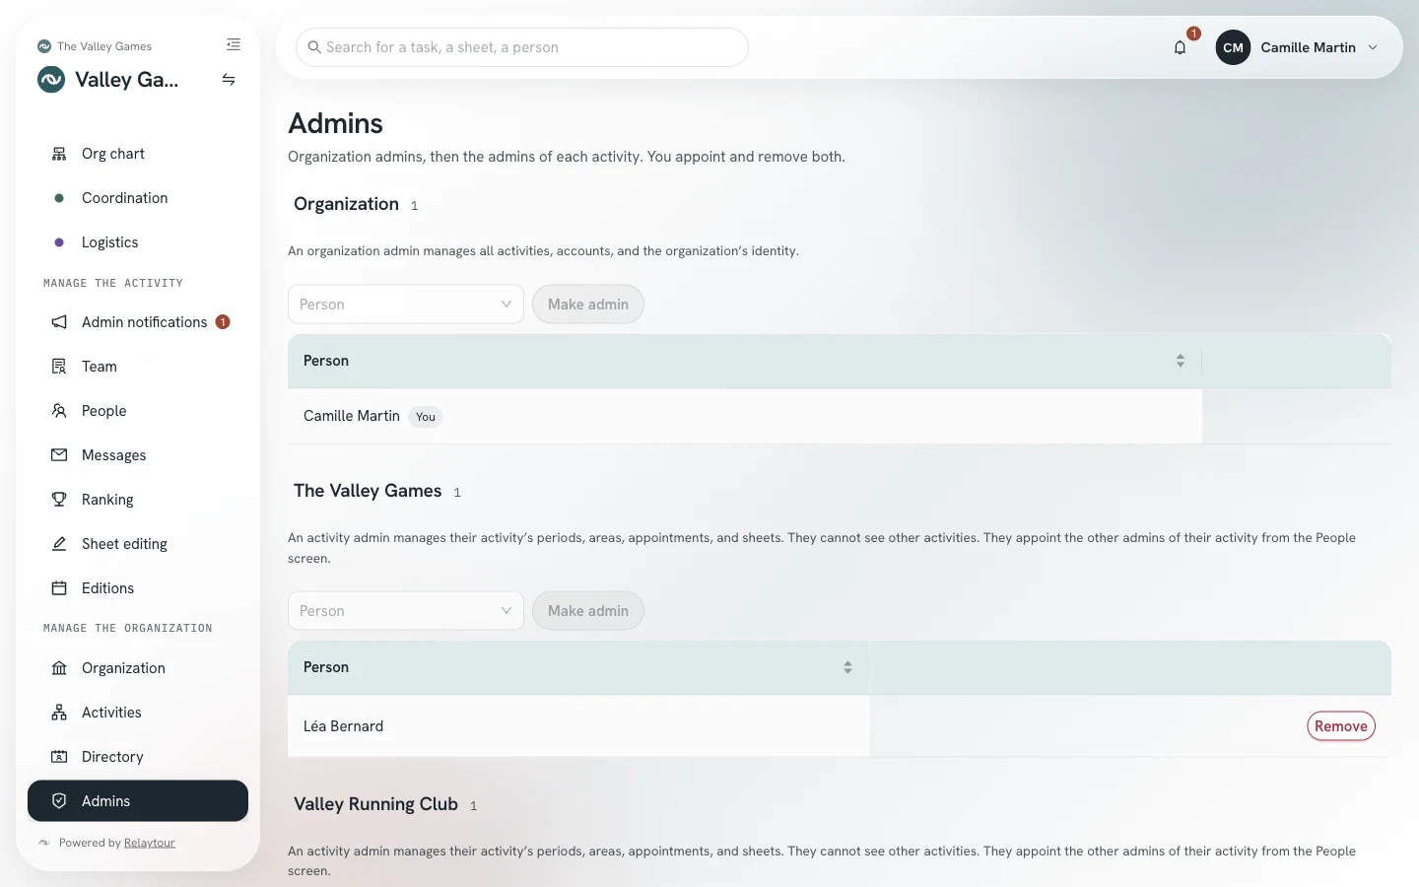Screen dimensions: 1419x887
Task: Click the Messages envelope icon
Action: click(59, 455)
